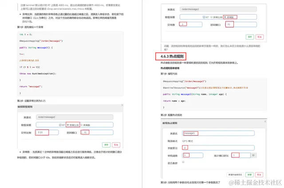
Task: Click the code comment //异常比例为0.333
Action: (29, 61)
